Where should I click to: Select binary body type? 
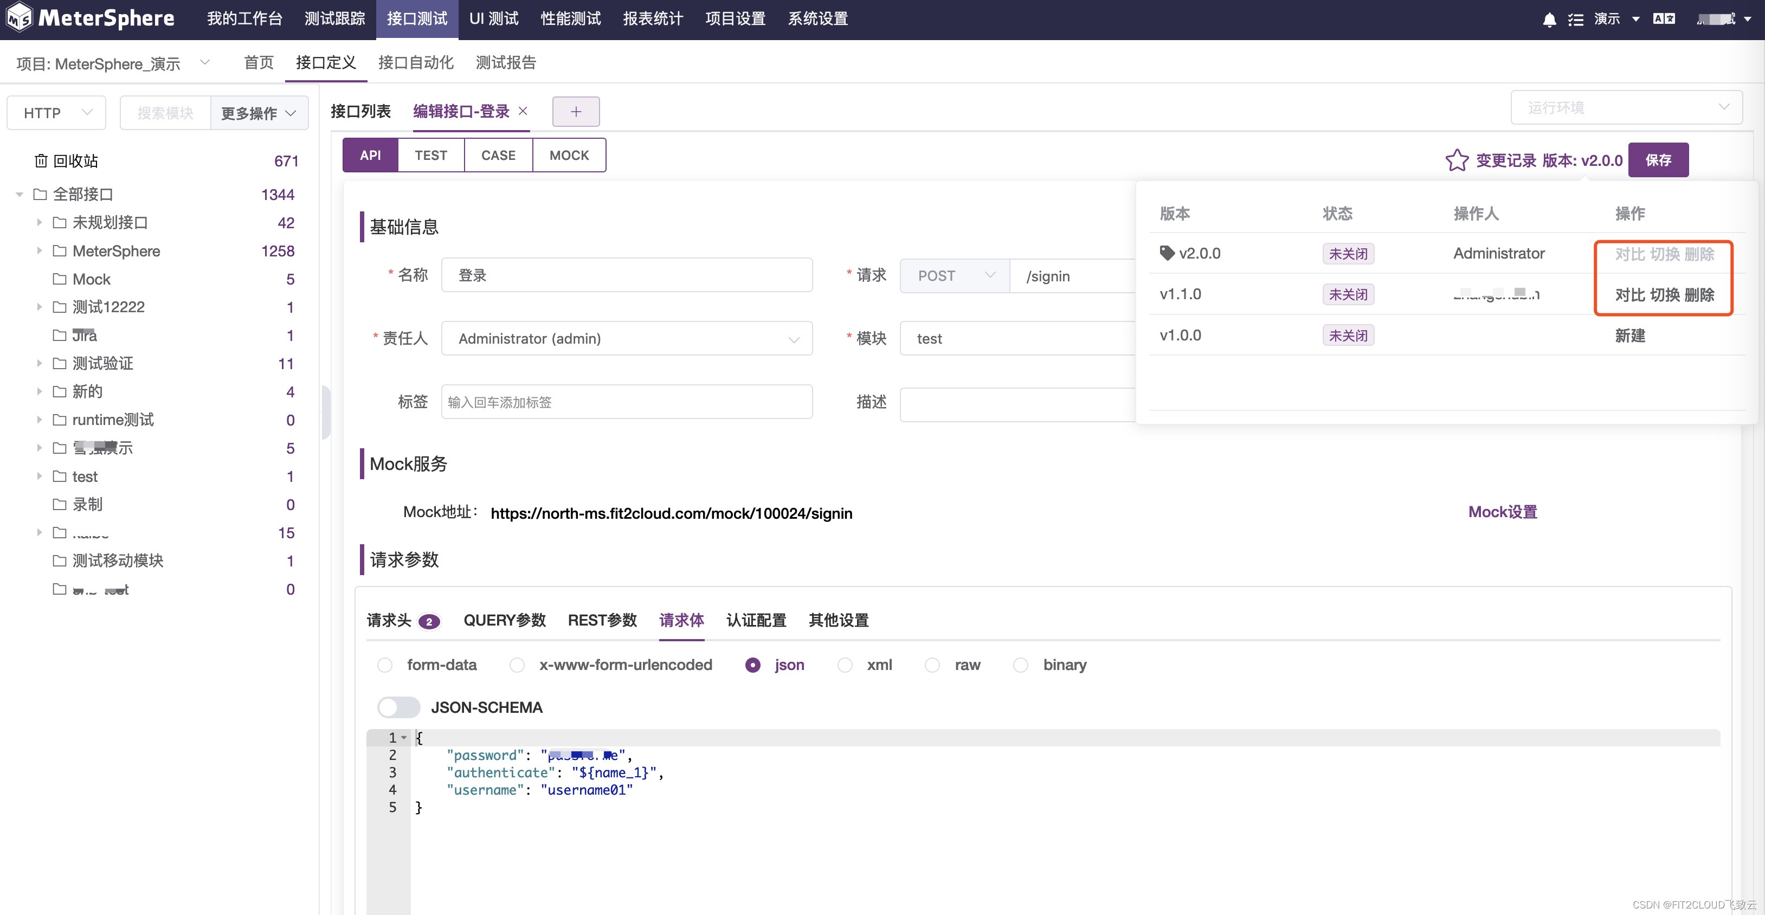click(x=1021, y=665)
